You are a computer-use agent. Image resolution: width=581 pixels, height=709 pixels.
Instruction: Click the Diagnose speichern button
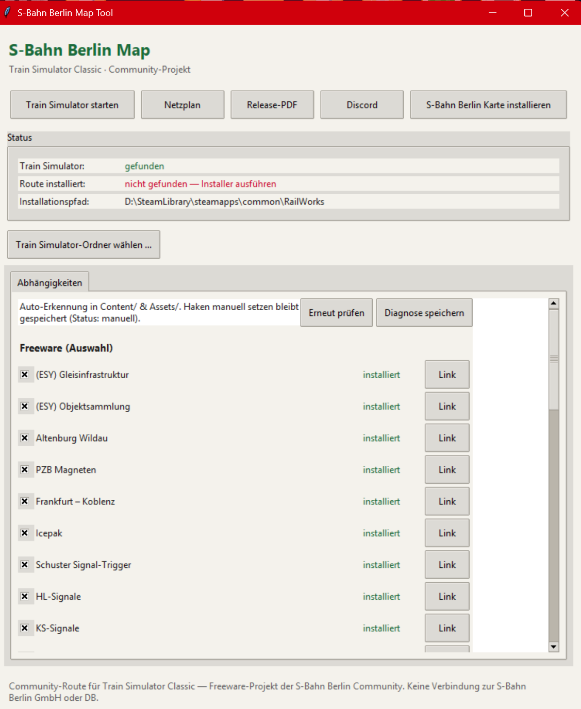424,313
